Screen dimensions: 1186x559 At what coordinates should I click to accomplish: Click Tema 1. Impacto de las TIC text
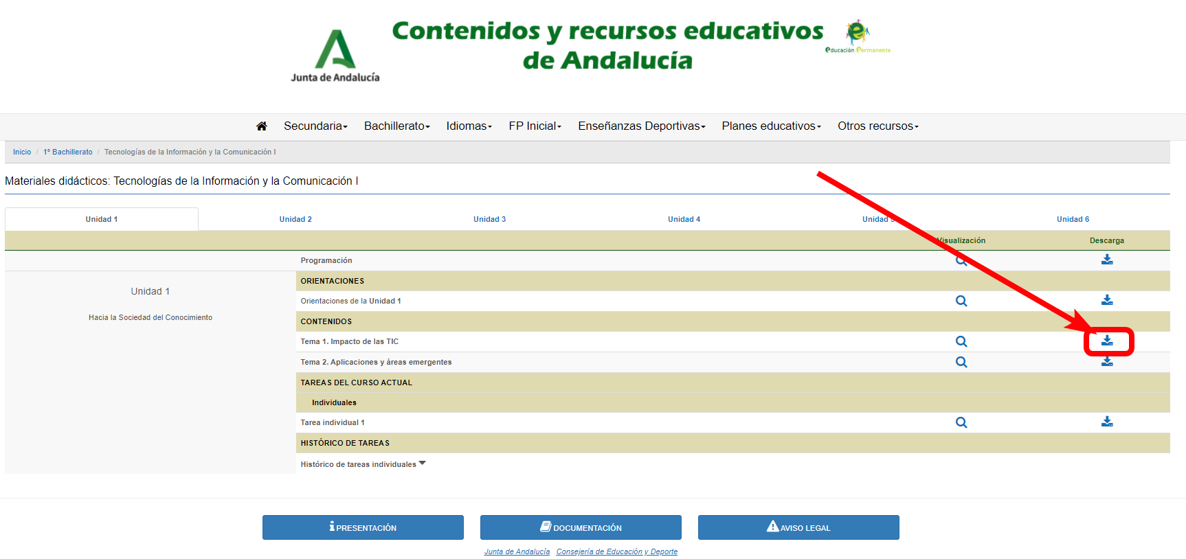pos(349,341)
